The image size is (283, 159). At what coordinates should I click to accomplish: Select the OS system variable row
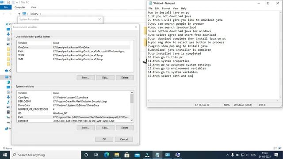pos(73,113)
